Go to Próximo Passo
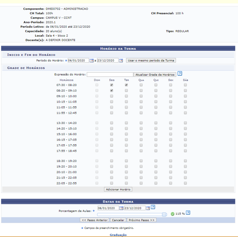238x237 pixels. point(142,220)
